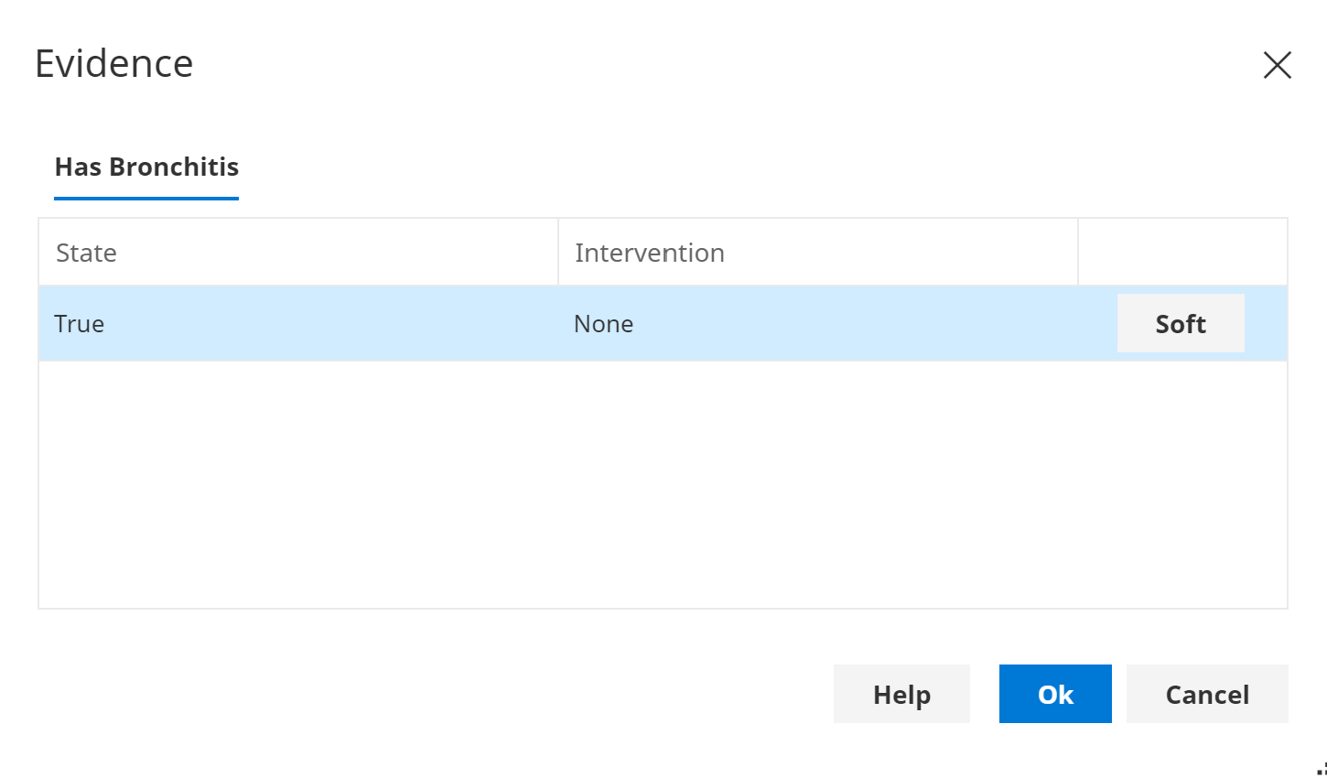The image size is (1327, 778).
Task: Click empty area below the True row
Action: 663,485
